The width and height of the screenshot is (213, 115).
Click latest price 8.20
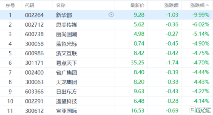[x=139, y=82]
